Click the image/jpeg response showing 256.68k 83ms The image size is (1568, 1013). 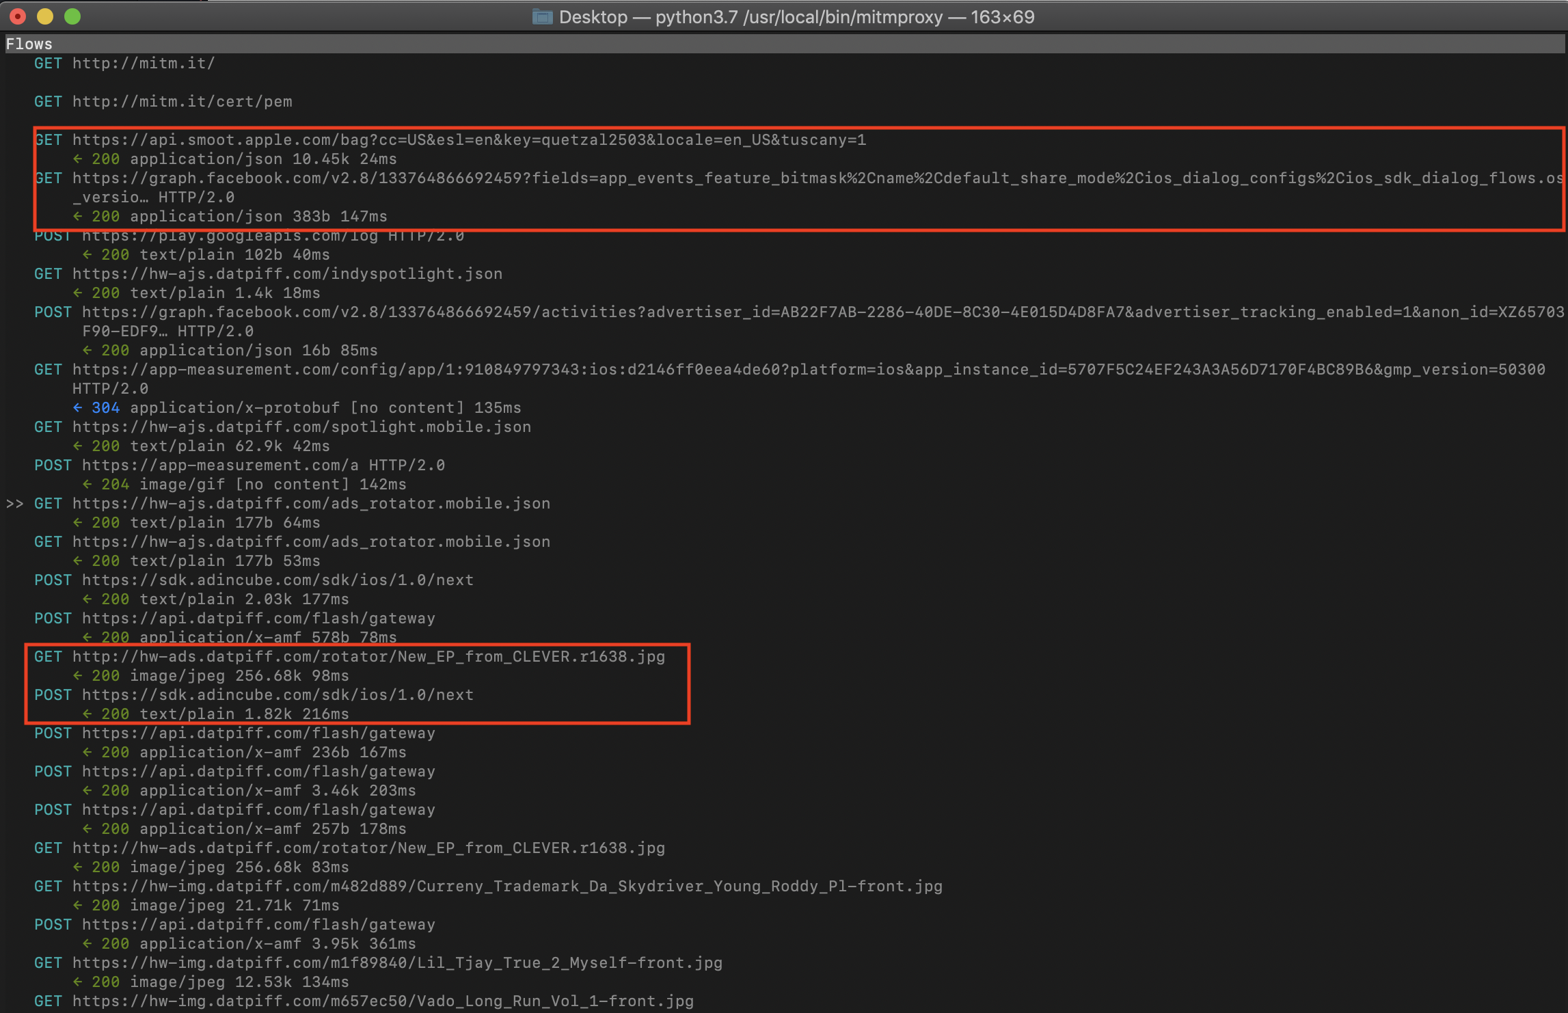[211, 867]
